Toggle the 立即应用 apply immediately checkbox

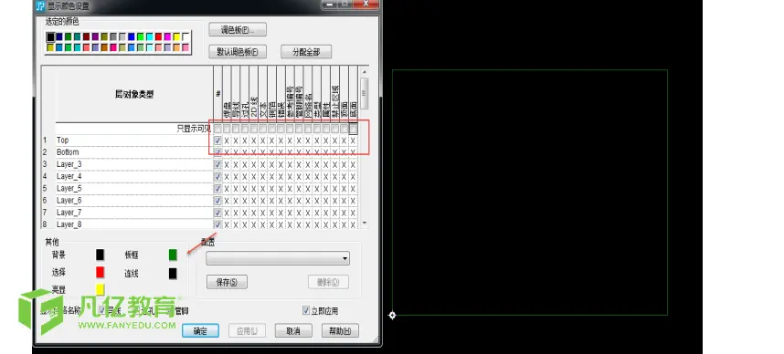306,310
